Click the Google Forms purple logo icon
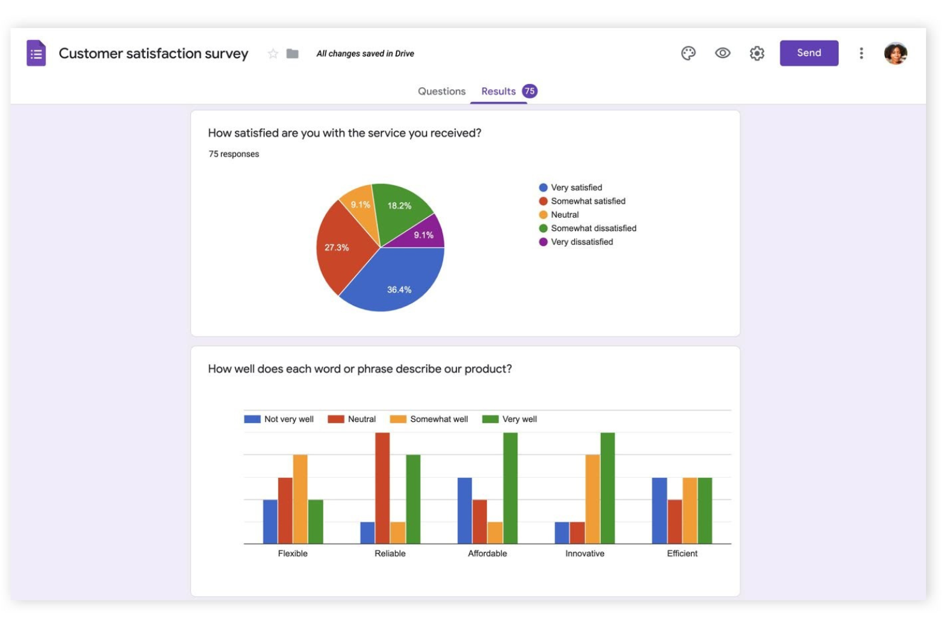Viewport: 942px width, 628px height. (x=35, y=53)
